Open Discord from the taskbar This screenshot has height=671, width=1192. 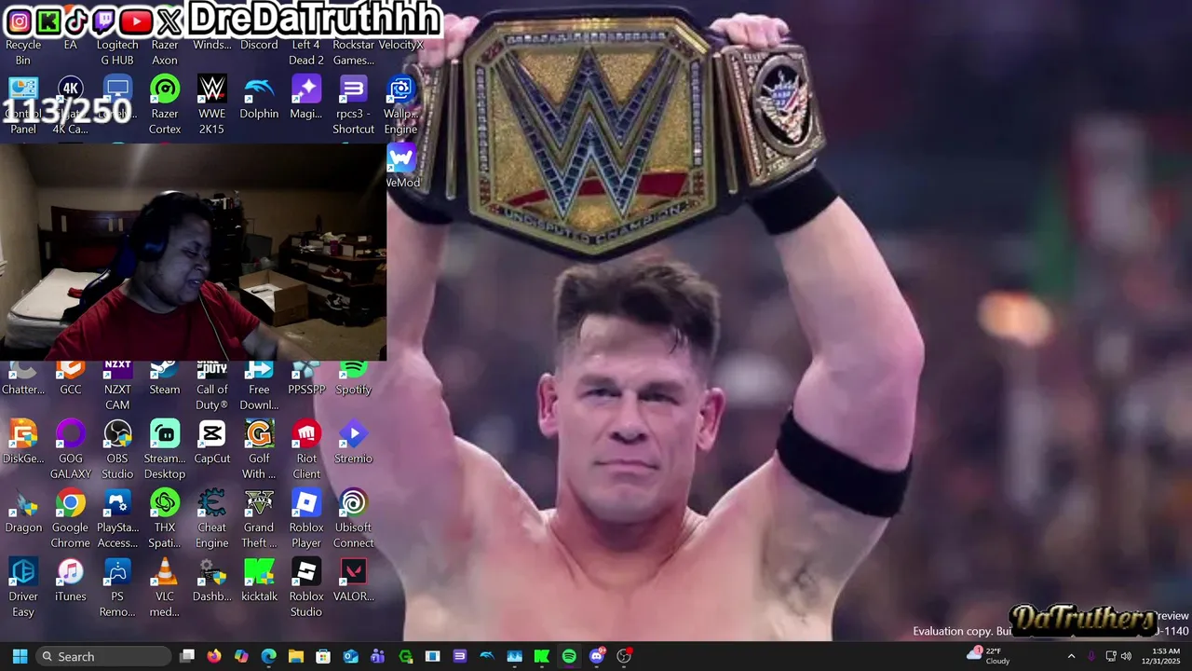pos(597,656)
